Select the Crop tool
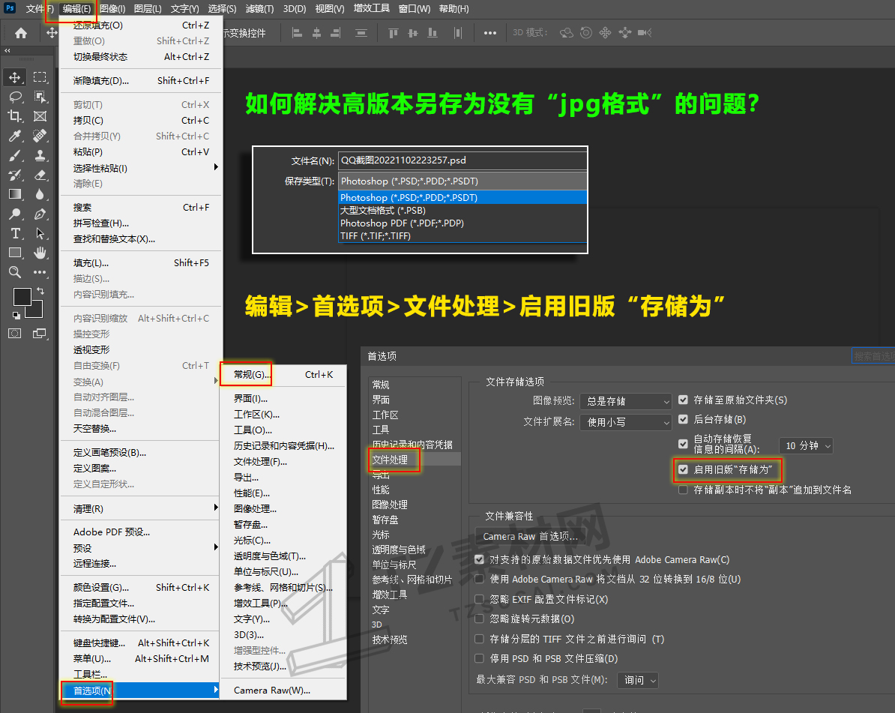 pos(15,116)
